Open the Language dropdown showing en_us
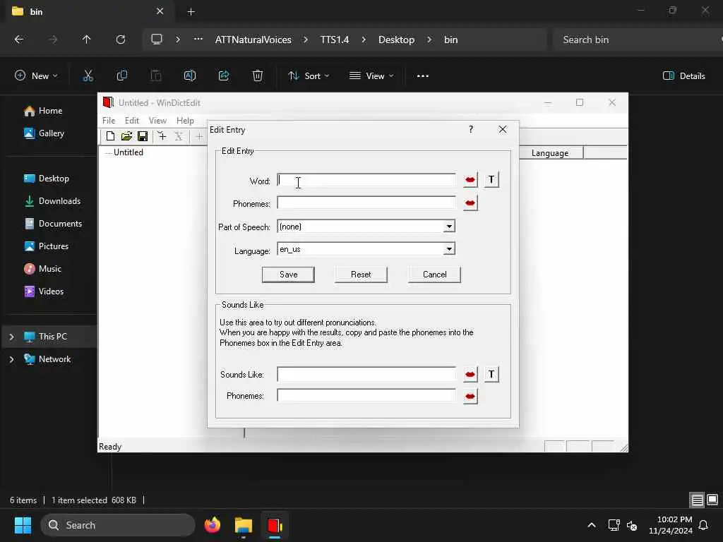This screenshot has width=723, height=542. click(x=449, y=249)
